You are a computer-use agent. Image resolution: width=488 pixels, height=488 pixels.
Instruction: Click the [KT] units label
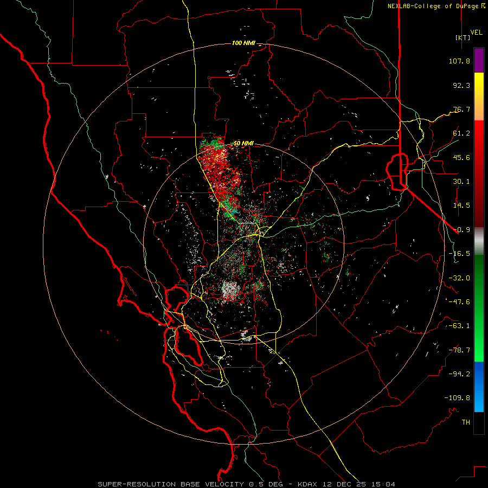click(463, 37)
